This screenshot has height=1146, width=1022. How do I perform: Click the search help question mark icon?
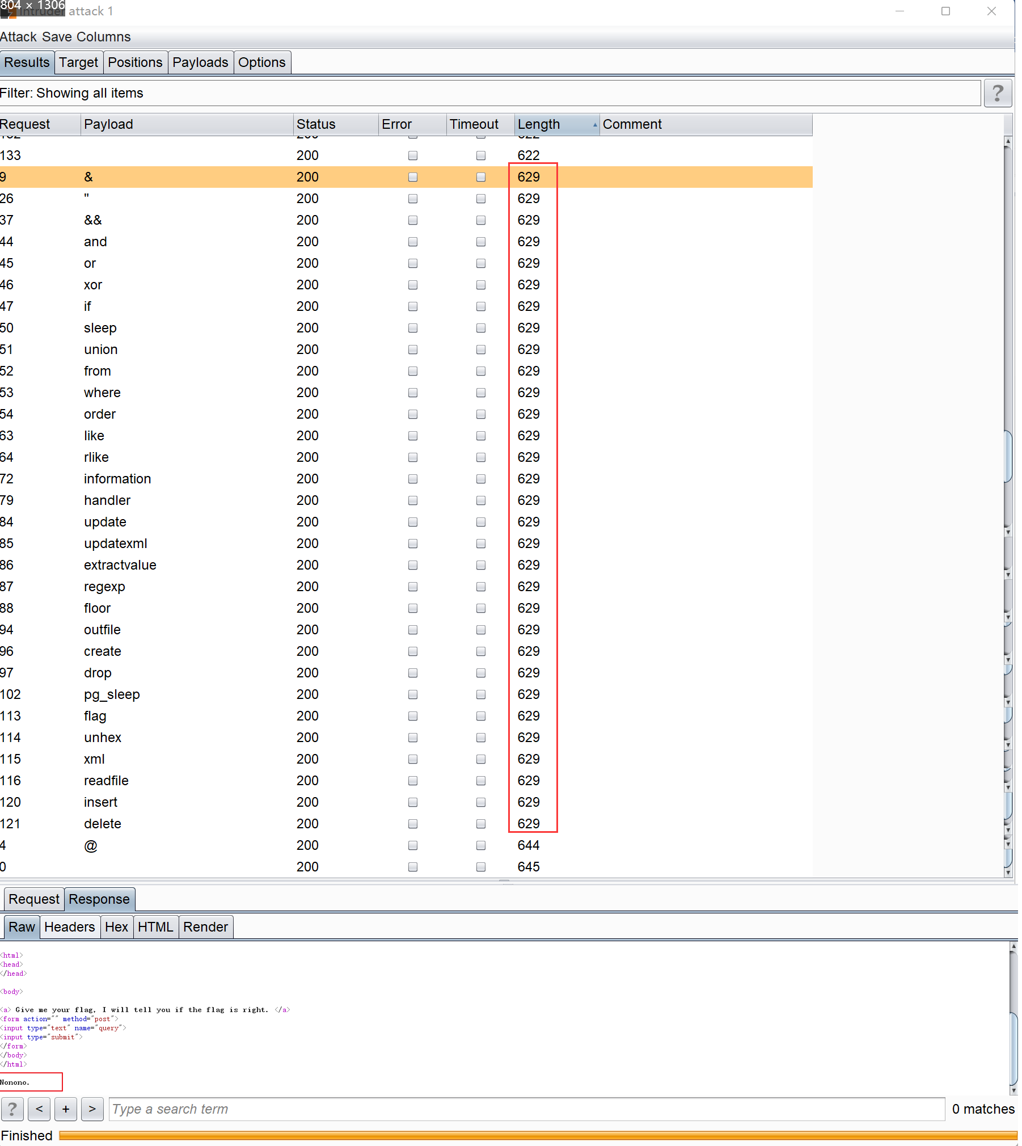[x=12, y=1109]
